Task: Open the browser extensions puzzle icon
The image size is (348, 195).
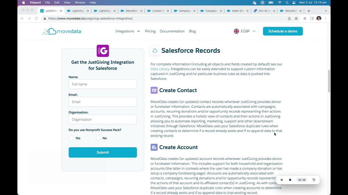Action: pos(305,18)
